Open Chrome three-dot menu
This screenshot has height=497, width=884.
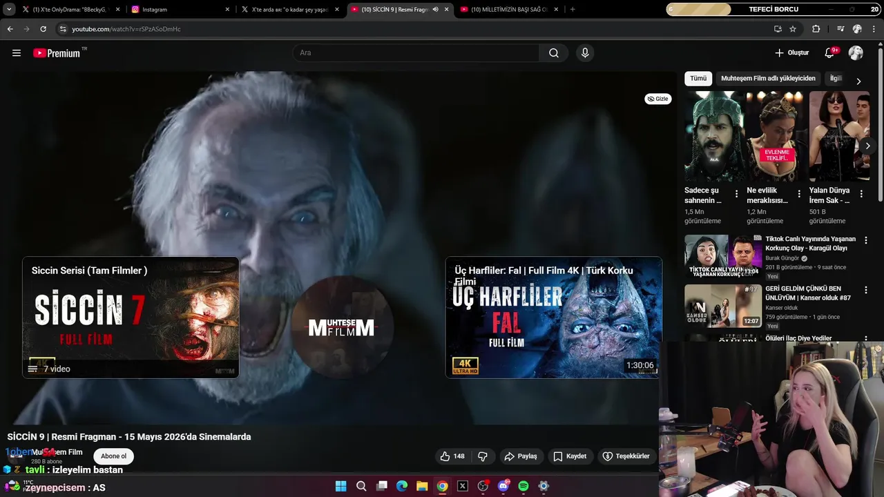(x=874, y=29)
